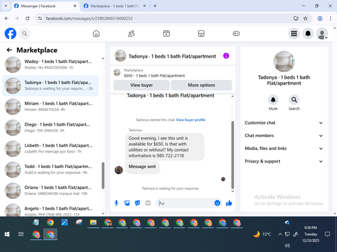Open the Friends icon in top navigation
This screenshot has height=252, width=337.
tap(131, 34)
